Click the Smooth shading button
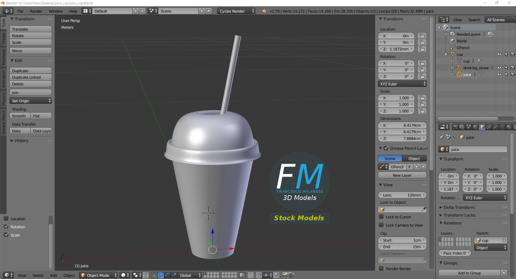This screenshot has width=516, height=279. click(20, 116)
